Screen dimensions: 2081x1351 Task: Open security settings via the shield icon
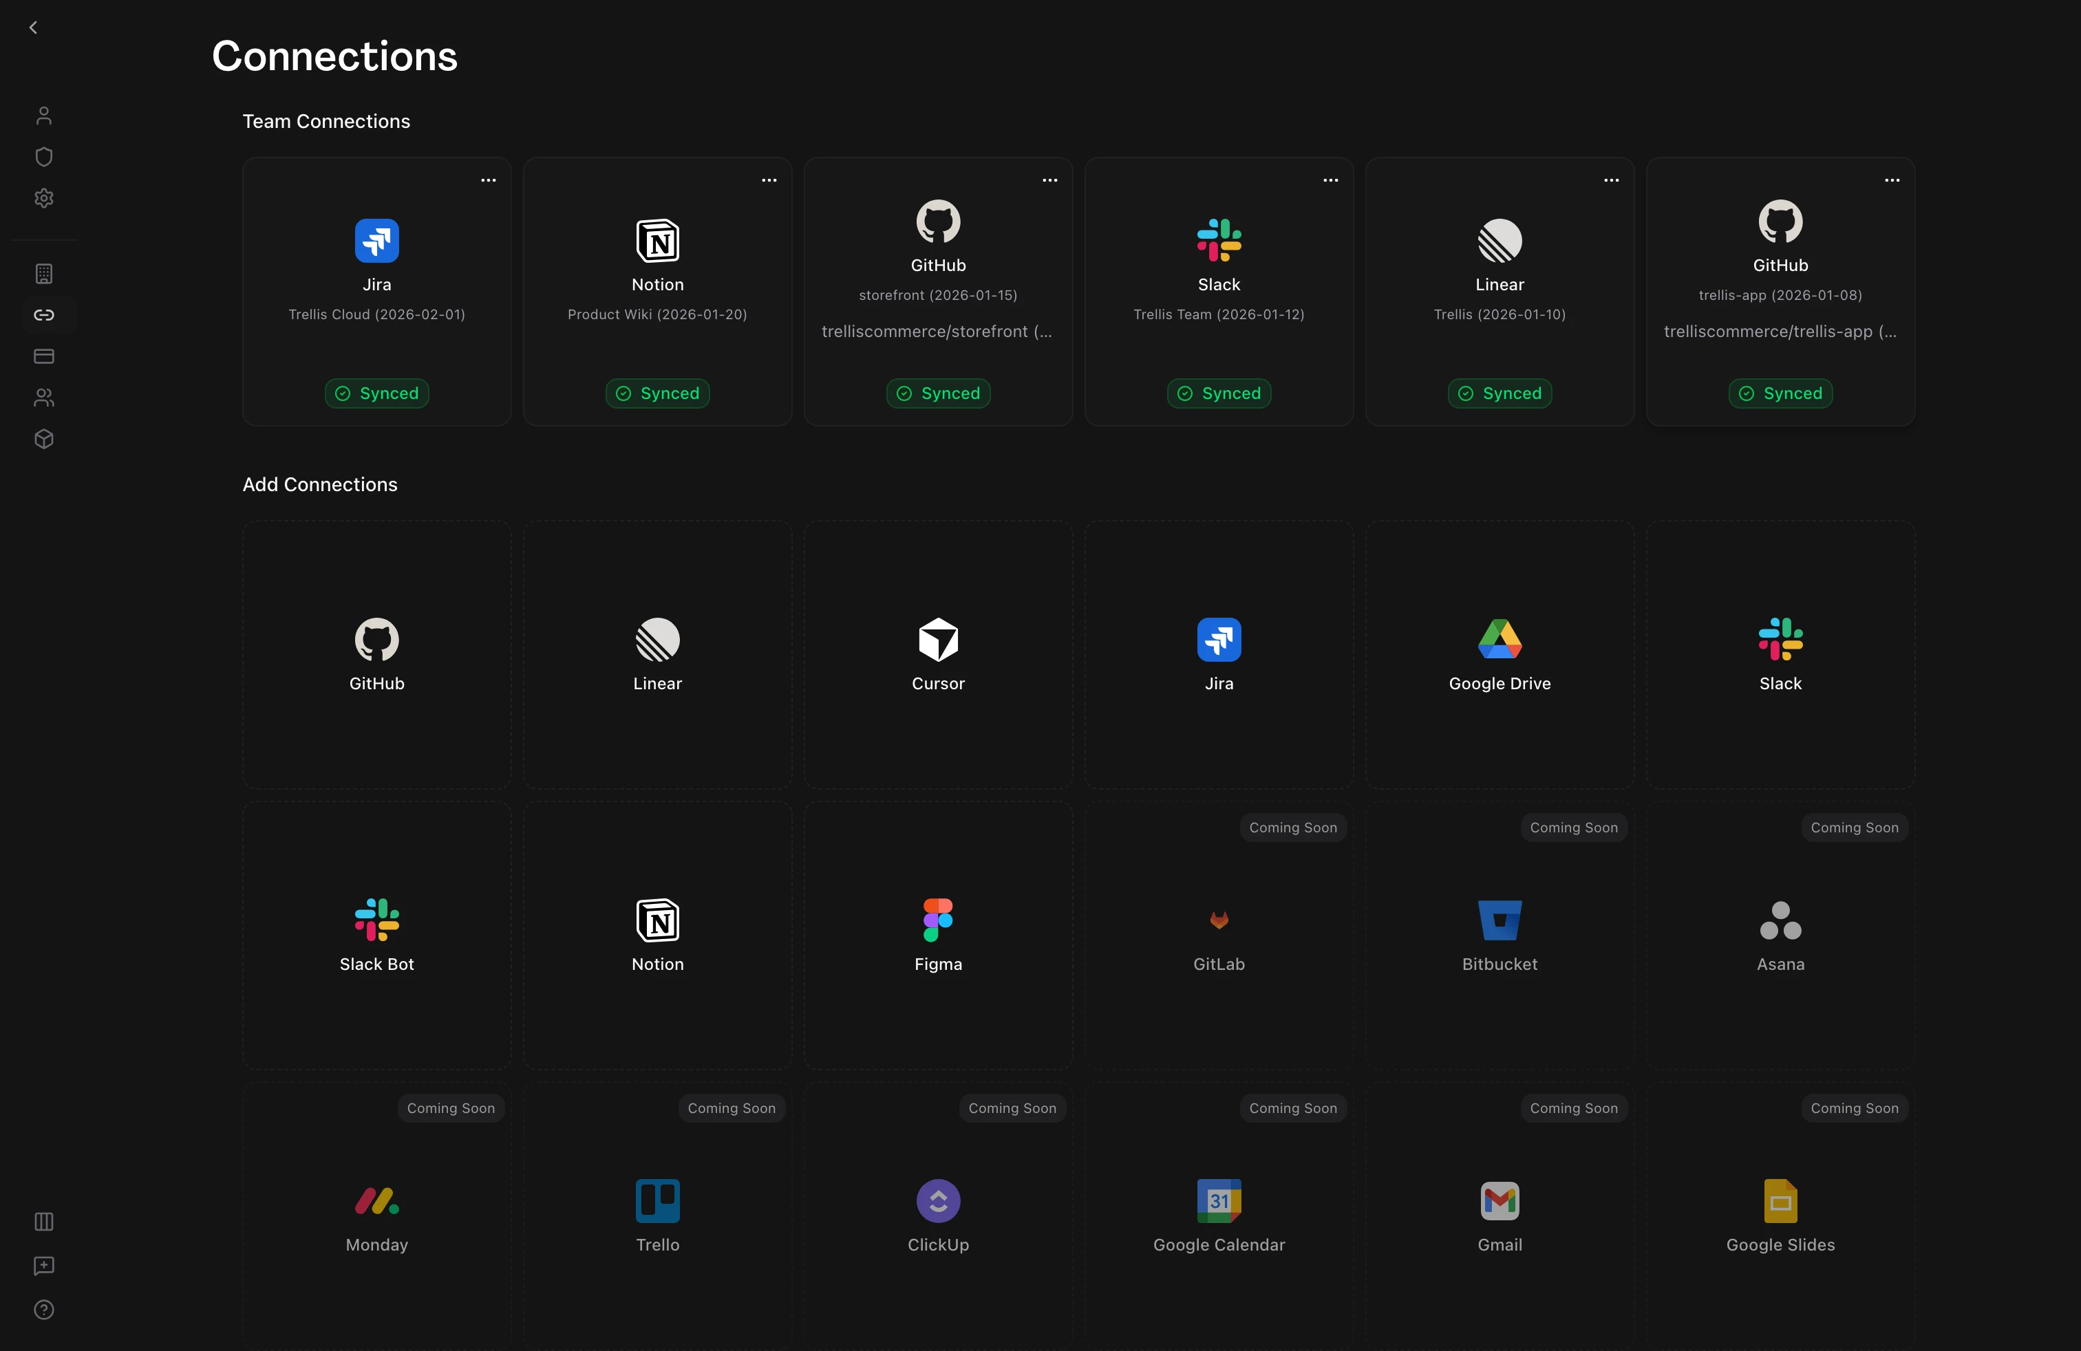tap(44, 156)
